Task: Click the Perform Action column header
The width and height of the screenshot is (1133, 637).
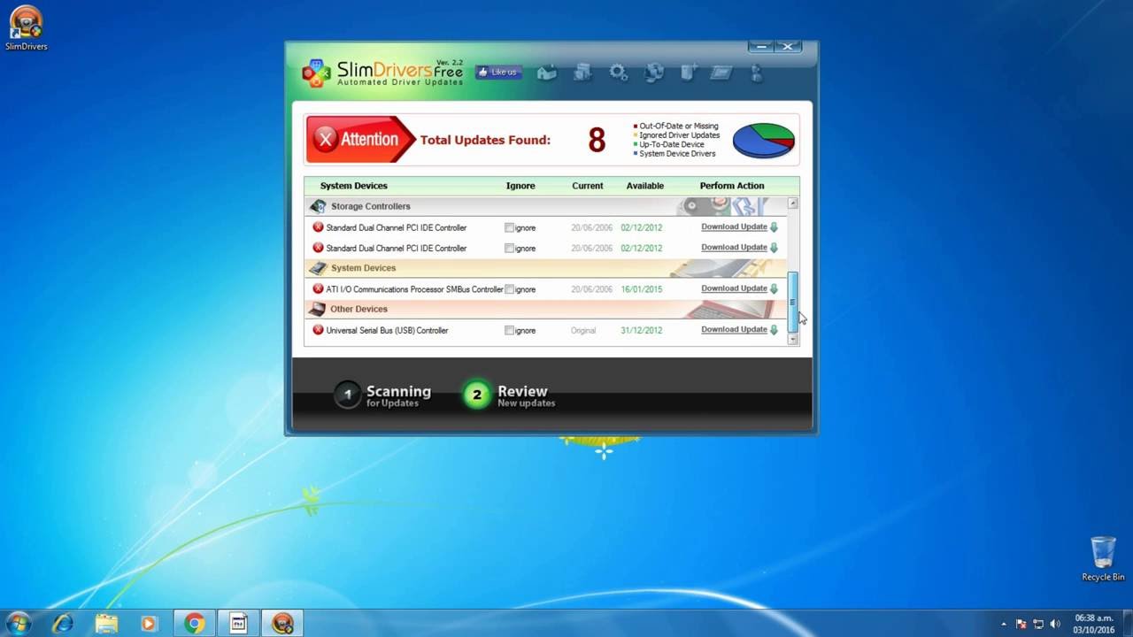Action: (732, 186)
